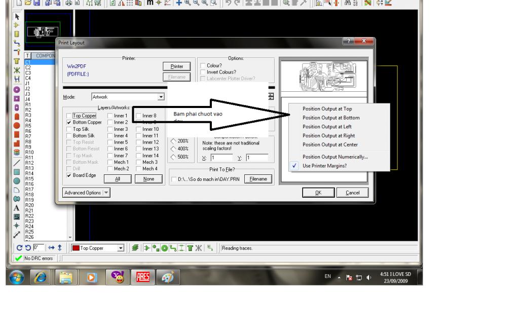The height and width of the screenshot is (326, 519).
Task: Enable the Top Copper layer checkbox
Action: click(69, 116)
